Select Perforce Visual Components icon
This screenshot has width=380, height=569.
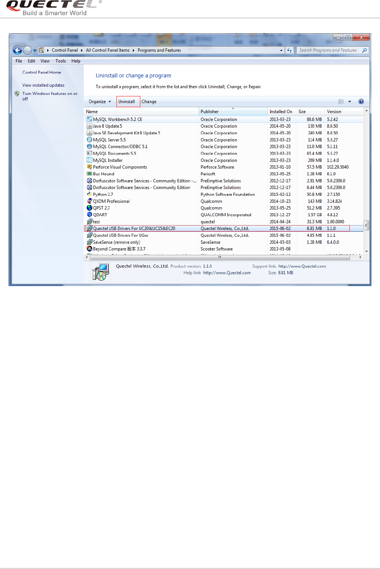point(89,167)
